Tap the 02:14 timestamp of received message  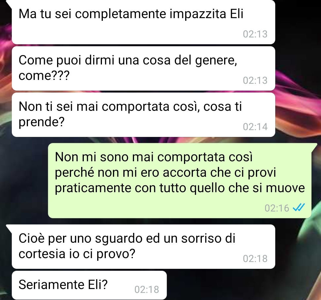pos(255,127)
